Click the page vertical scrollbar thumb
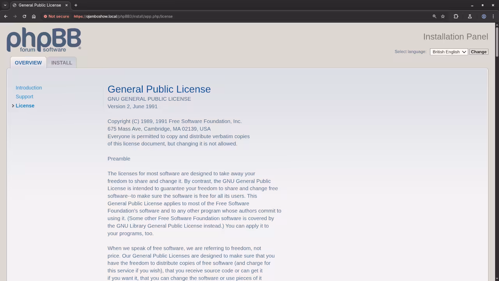This screenshot has width=499, height=281. 497,42
